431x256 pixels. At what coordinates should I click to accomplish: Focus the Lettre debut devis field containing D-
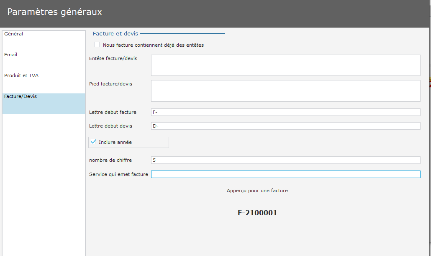click(x=285, y=126)
